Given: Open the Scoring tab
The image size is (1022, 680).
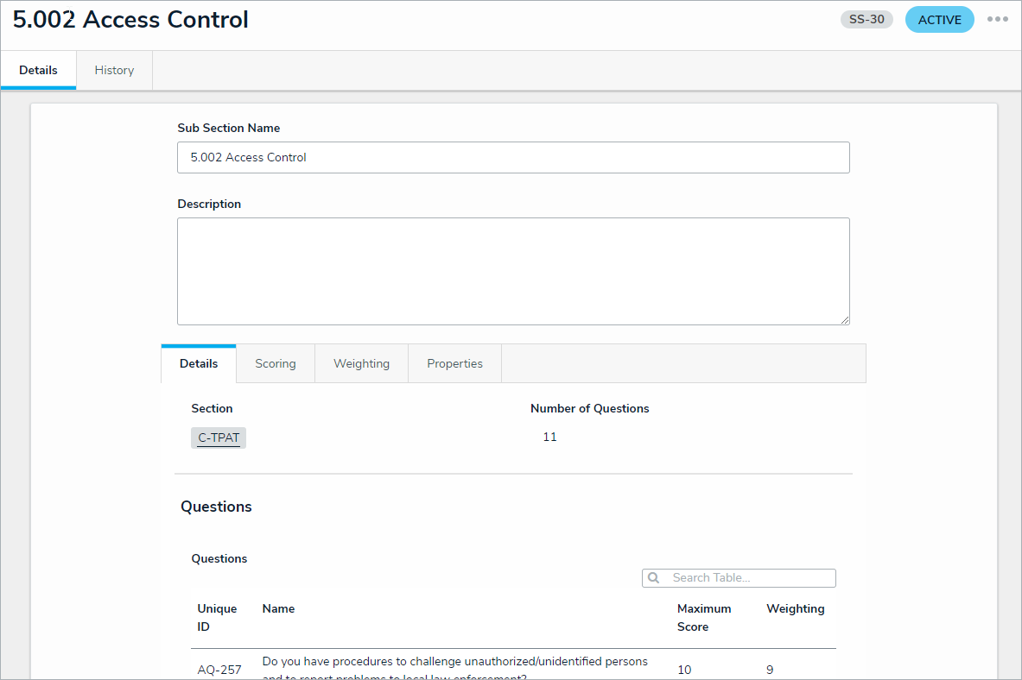Looking at the screenshot, I should (x=275, y=364).
